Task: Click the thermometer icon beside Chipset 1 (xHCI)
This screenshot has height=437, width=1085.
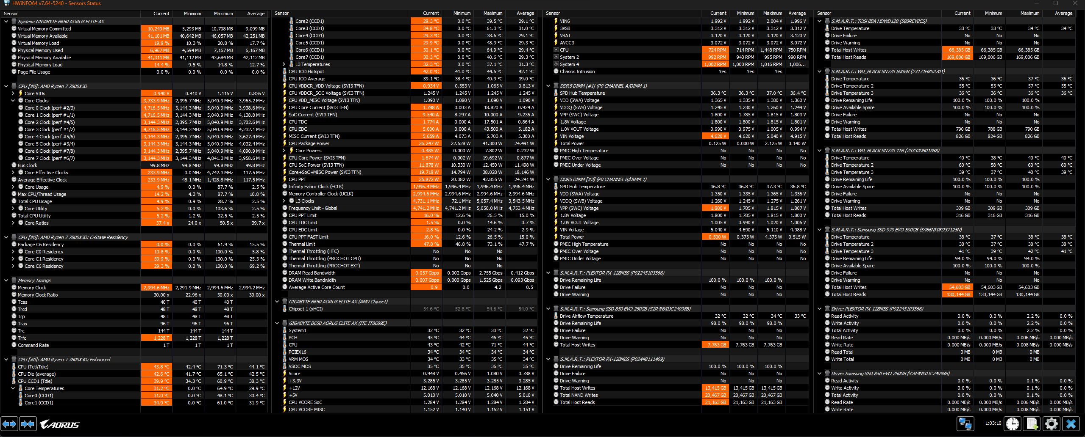Action: coord(285,309)
